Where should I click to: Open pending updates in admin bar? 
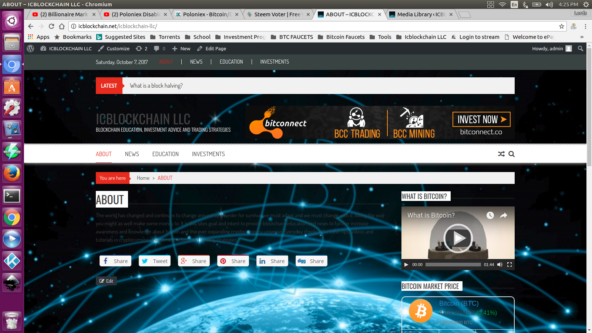click(x=142, y=48)
